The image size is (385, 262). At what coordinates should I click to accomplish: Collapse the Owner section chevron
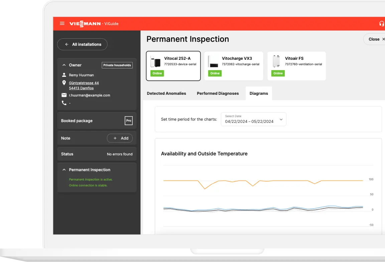click(64, 65)
